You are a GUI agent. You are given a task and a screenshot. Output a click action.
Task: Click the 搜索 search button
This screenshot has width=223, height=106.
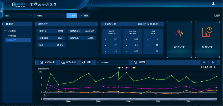coord(72,16)
